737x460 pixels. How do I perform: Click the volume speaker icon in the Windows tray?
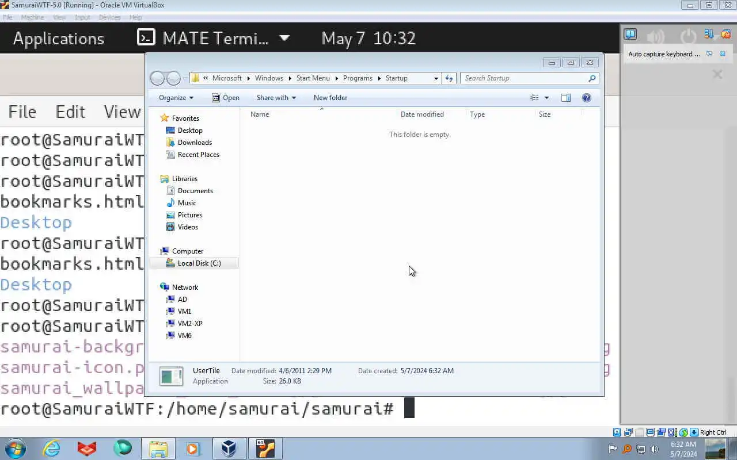coord(654,449)
